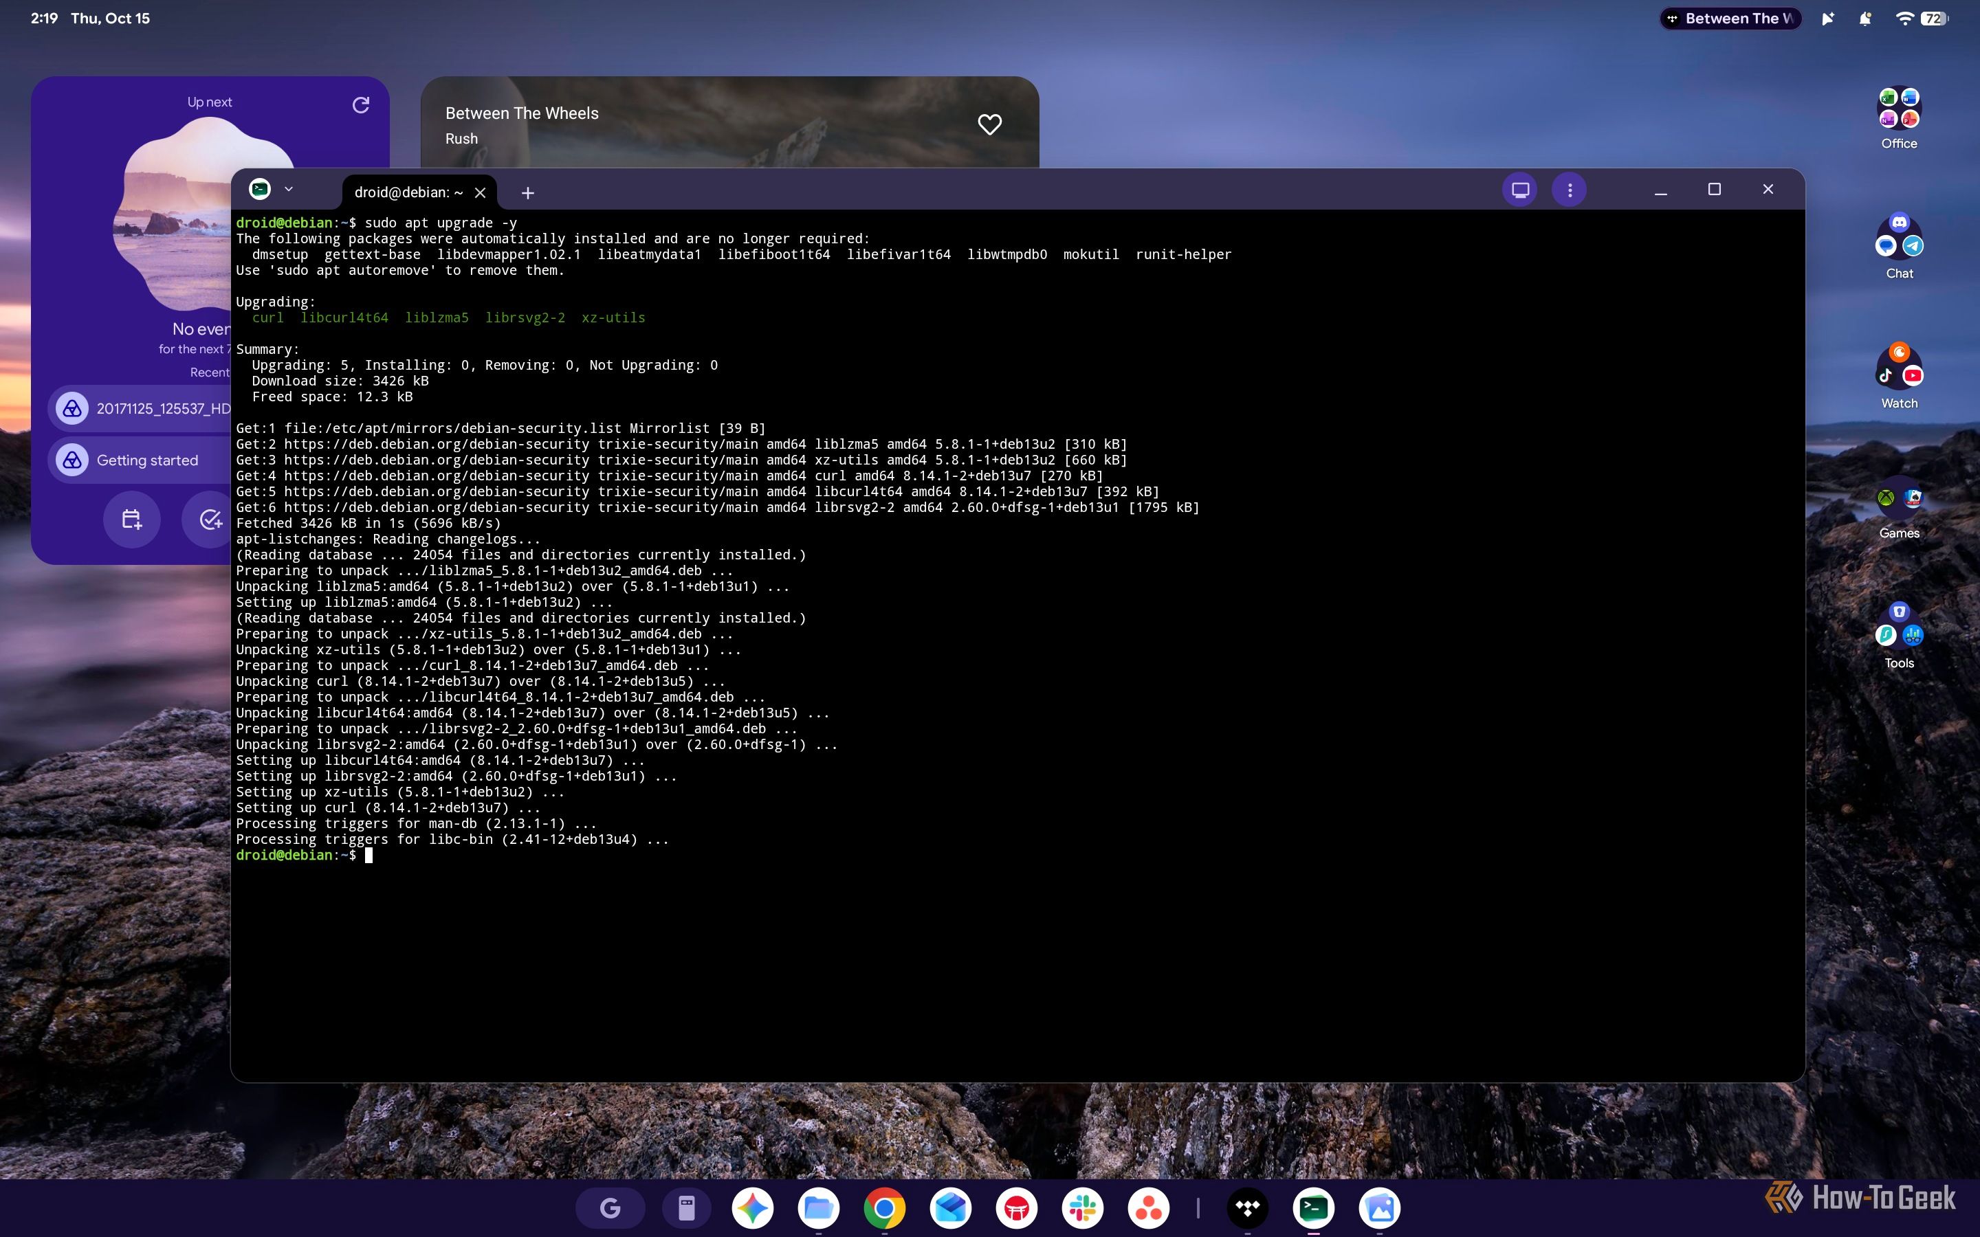
Task: Click the muted notifications bell icon
Action: pos(1864,18)
